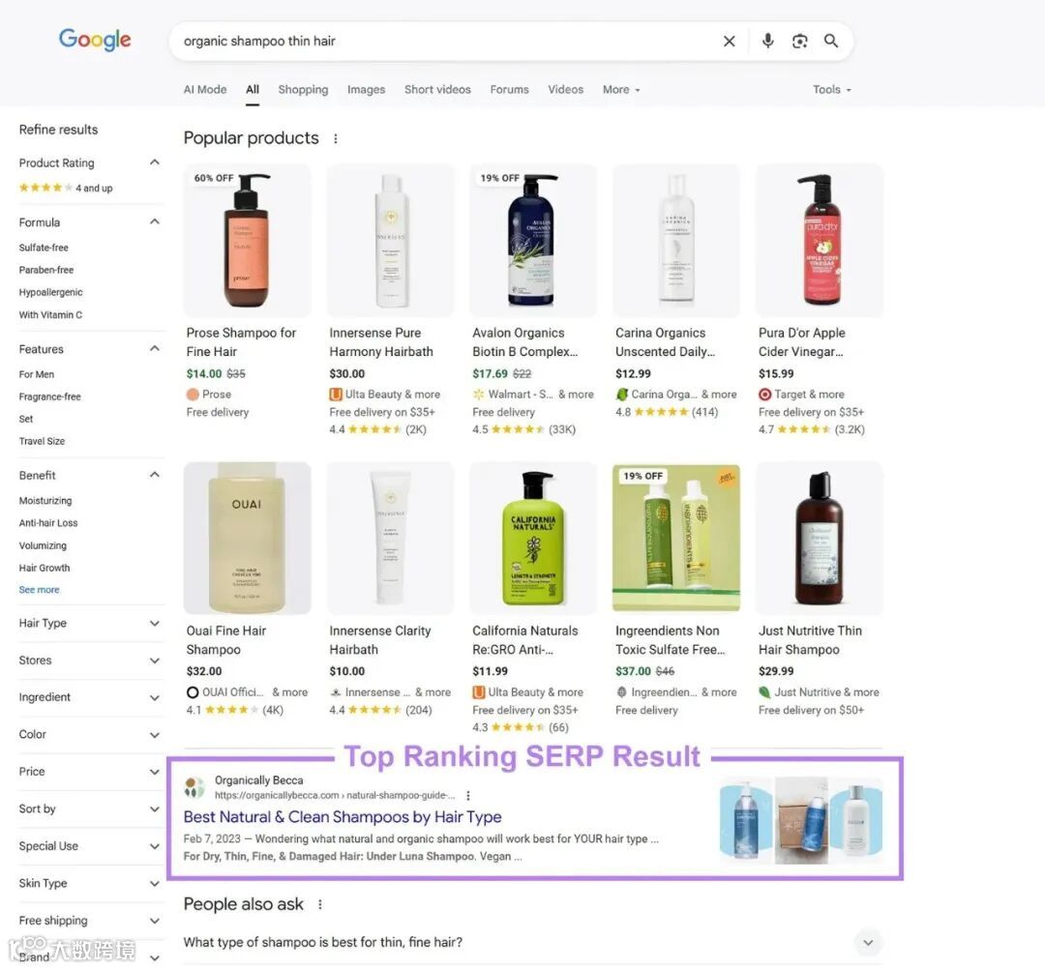Click the Ulta Beauty icon under Innersense Pure Harmony

click(336, 395)
